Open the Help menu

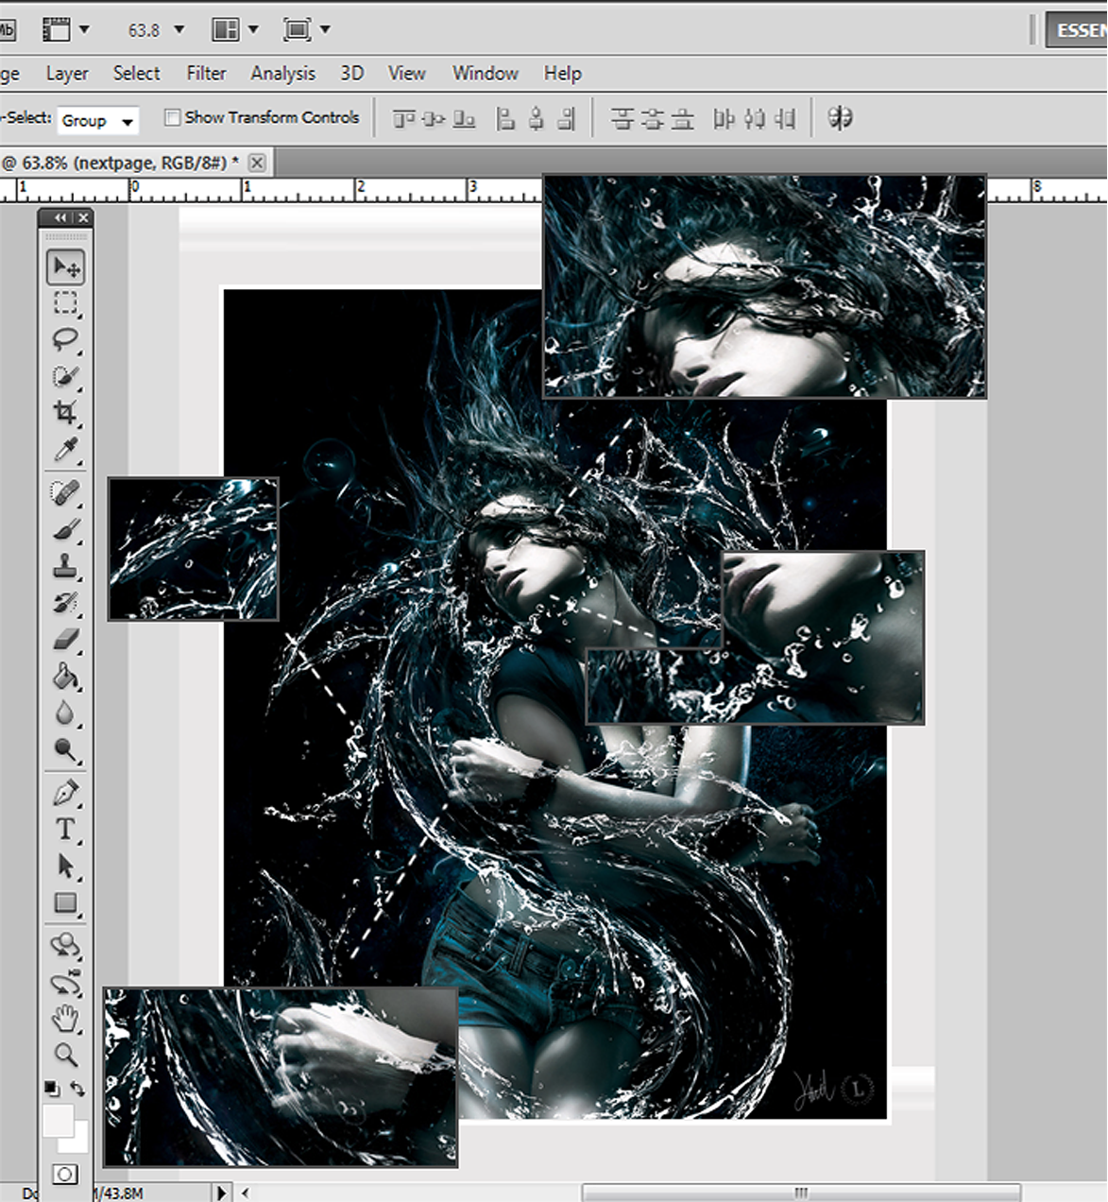tap(563, 74)
